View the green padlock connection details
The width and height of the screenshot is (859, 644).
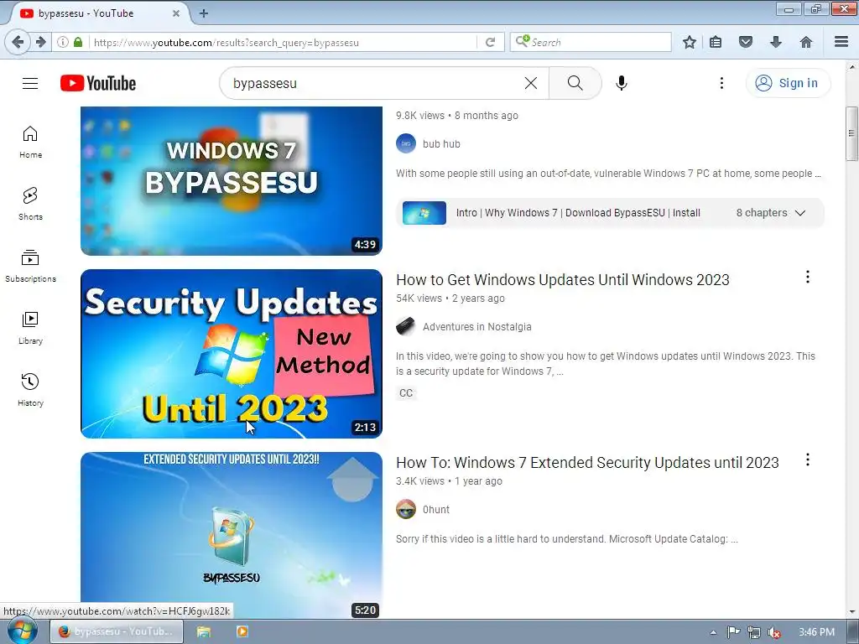78,42
